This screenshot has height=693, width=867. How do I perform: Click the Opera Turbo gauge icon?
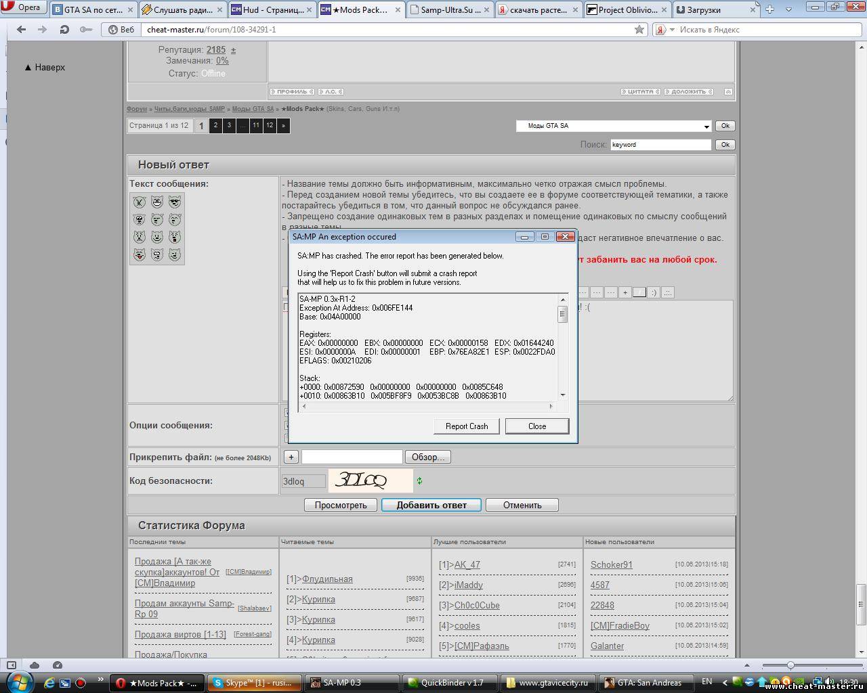[x=58, y=665]
